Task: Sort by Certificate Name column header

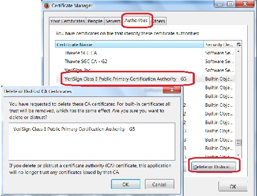Action: pyautogui.click(x=130, y=45)
